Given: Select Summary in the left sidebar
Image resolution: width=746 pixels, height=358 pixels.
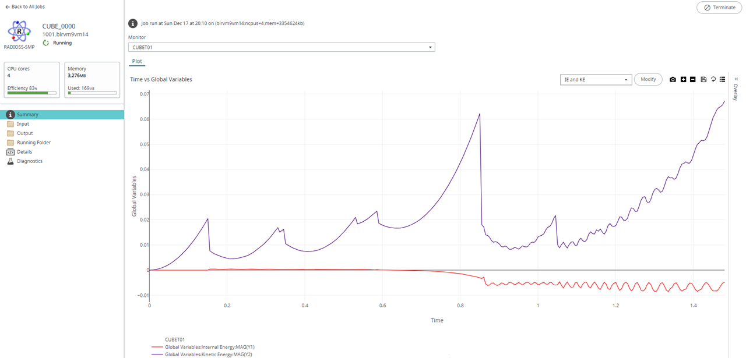Looking at the screenshot, I should (x=27, y=115).
